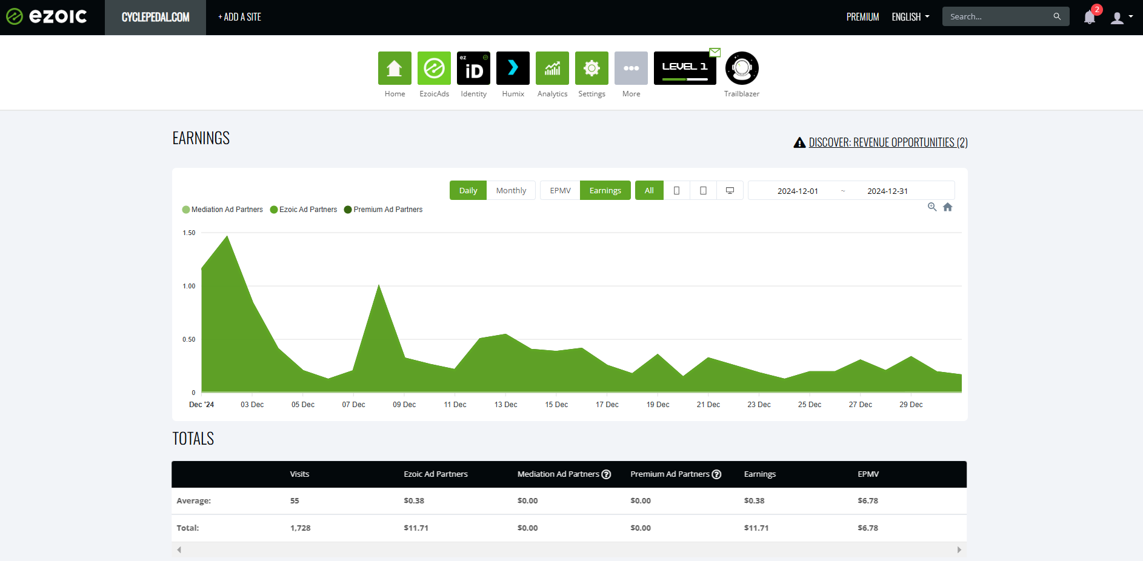The image size is (1143, 561).
Task: Click the table scroll right arrow
Action: click(x=959, y=549)
